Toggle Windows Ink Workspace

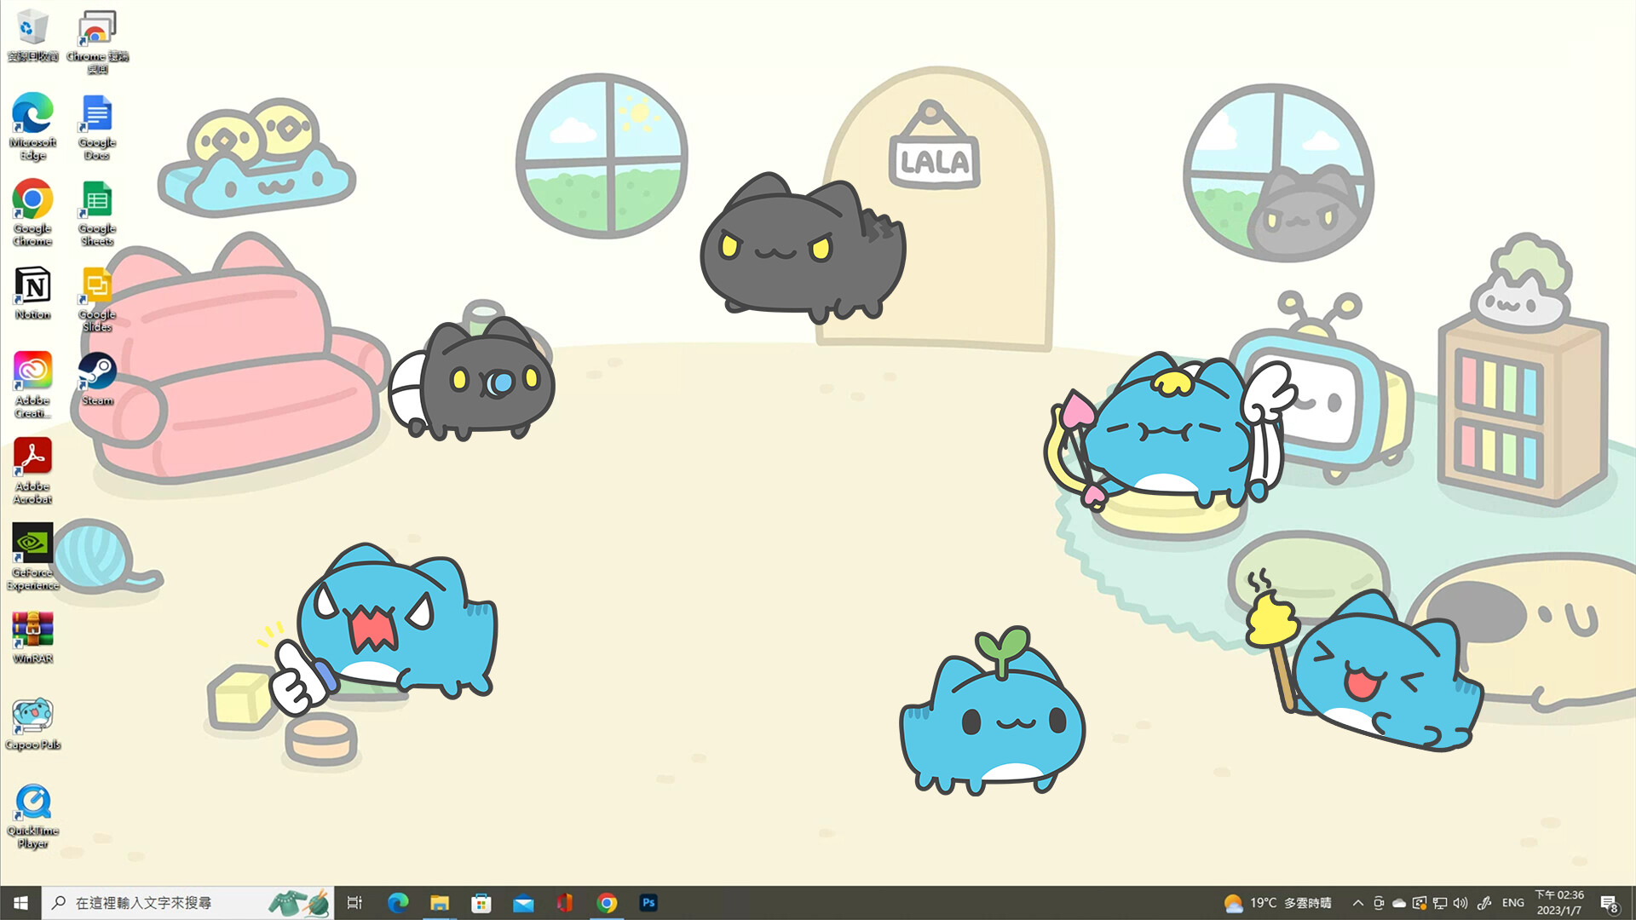(1485, 902)
